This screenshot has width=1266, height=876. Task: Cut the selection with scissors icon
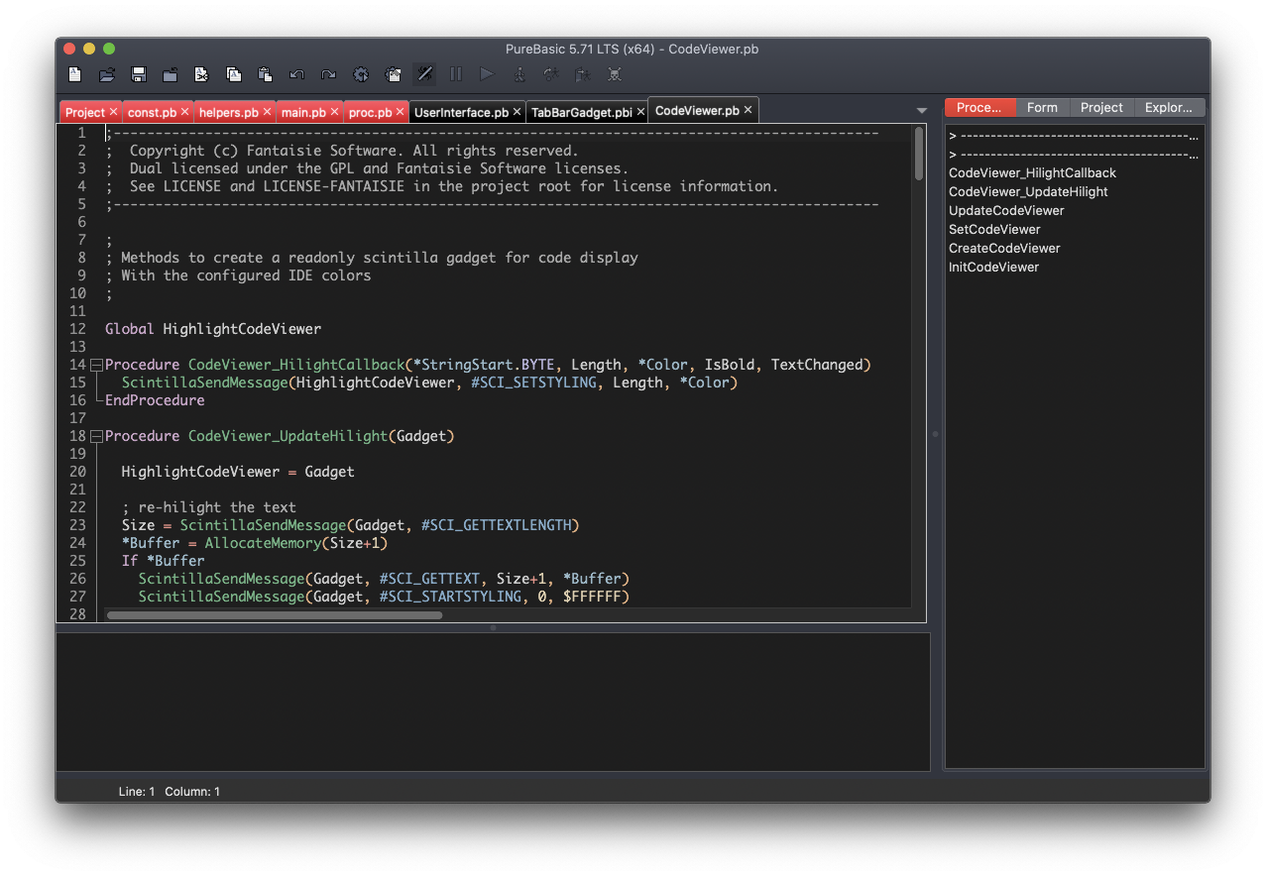pos(201,74)
